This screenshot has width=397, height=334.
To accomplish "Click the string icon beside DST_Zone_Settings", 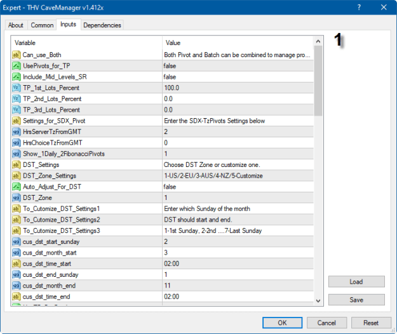I will tap(17, 176).
